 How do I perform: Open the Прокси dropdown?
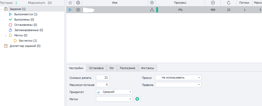click(178, 78)
